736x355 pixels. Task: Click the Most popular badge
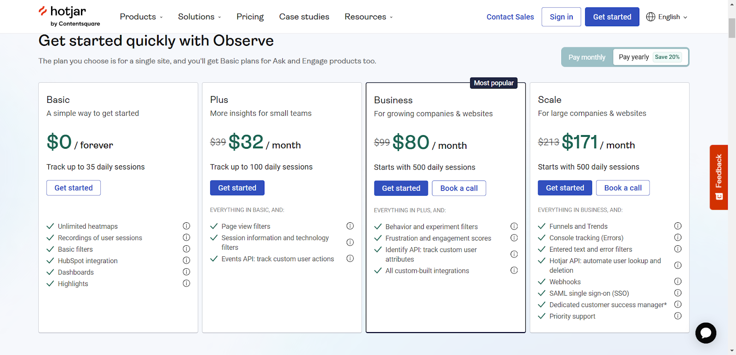tap(494, 83)
